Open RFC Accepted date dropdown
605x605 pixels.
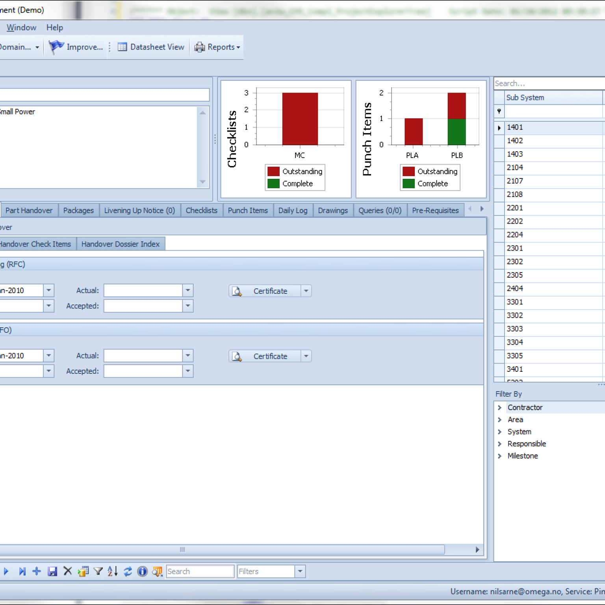pos(188,306)
